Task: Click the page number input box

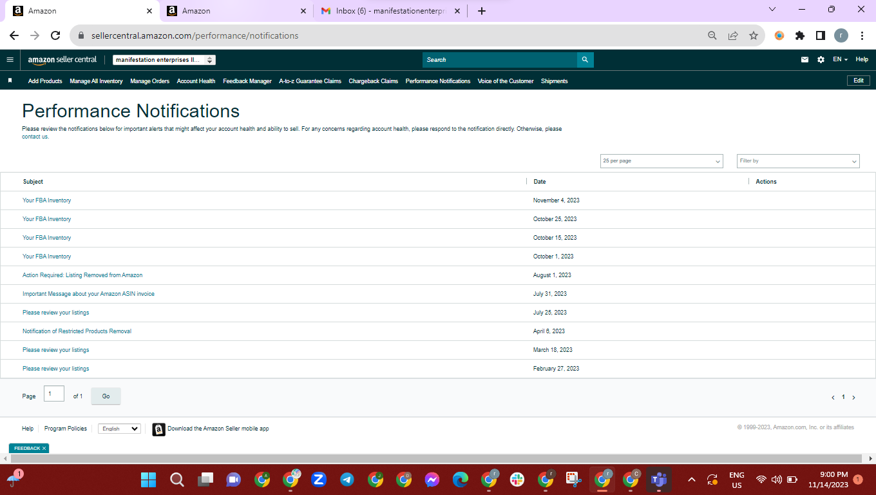Action: pyautogui.click(x=54, y=393)
